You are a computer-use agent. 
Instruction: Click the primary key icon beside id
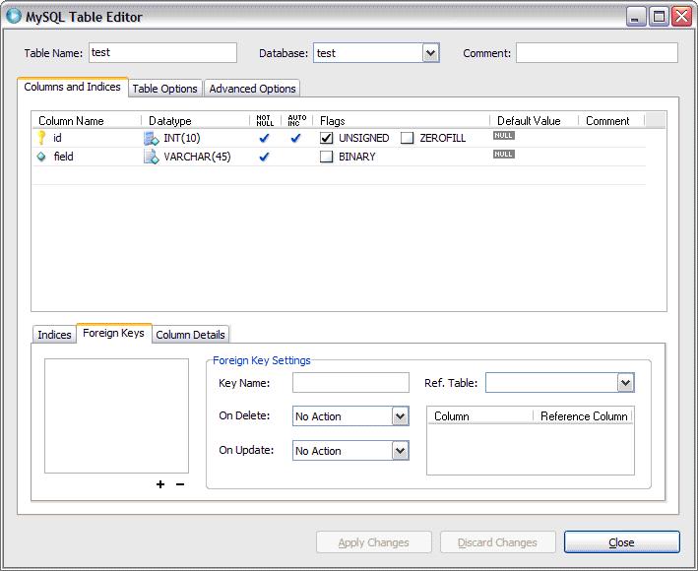41,138
